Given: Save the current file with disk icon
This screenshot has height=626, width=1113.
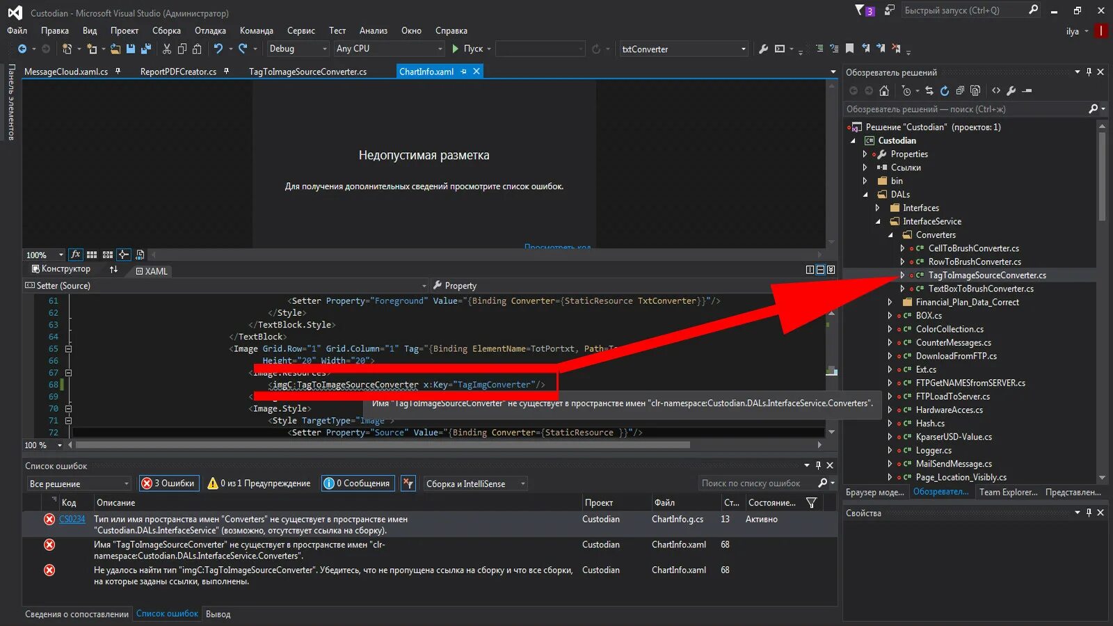Looking at the screenshot, I should point(130,49).
